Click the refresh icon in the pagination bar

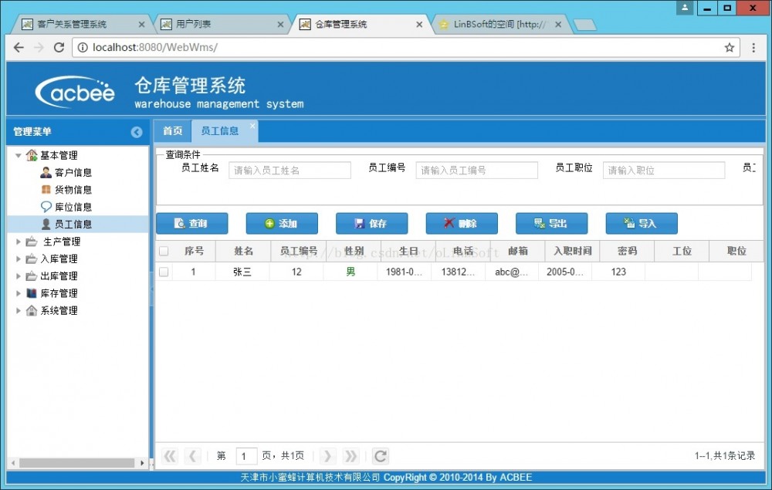point(380,456)
